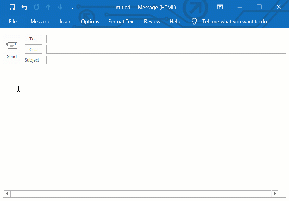Go to the next item
The image size is (289, 201).
tap(60, 7)
